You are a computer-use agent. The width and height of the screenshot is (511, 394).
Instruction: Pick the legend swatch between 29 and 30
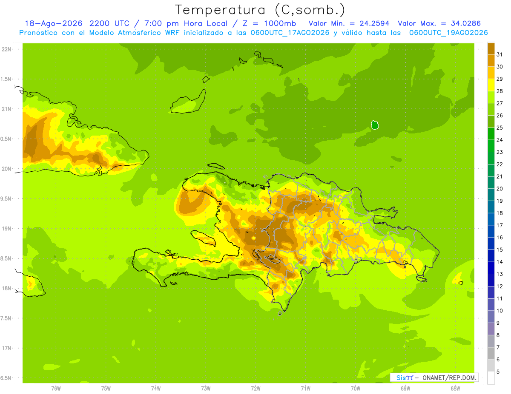(491, 73)
